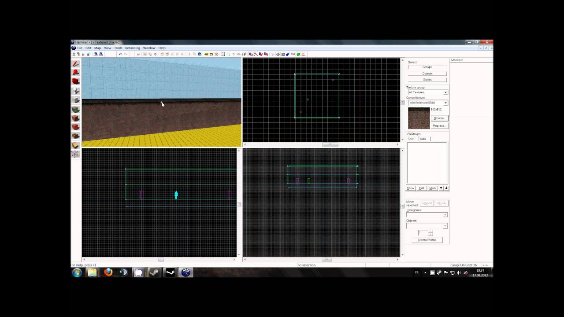Click the brick texture preview thumbnail

coord(419,118)
